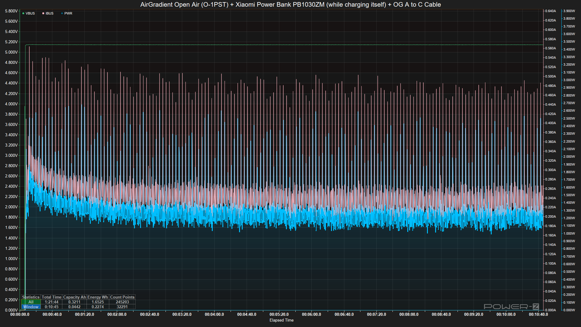The height and width of the screenshot is (327, 581).
Task: Click the 'Statistics' table header
Action: point(31,297)
